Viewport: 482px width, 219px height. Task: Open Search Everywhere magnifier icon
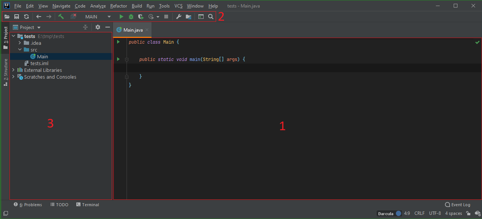coord(211,17)
